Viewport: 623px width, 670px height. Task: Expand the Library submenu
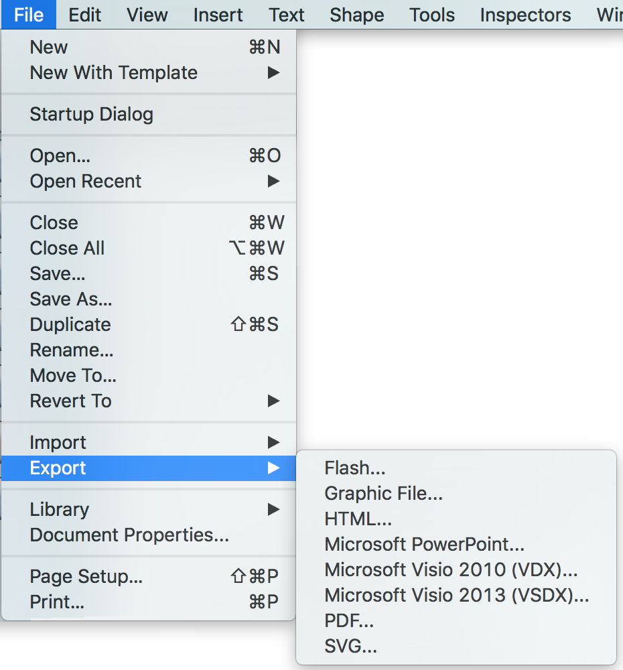(60, 510)
